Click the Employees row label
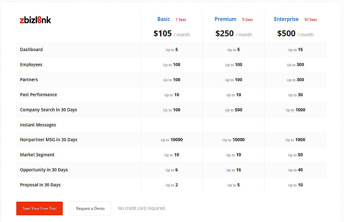This screenshot has width=344, height=222. coord(31,65)
